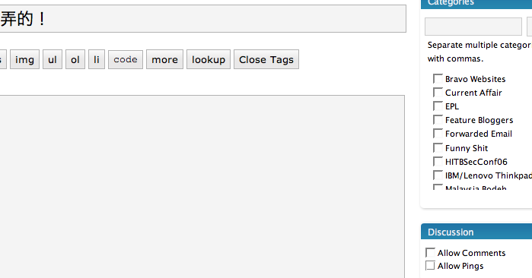Enable Allow Pings
532x278 pixels.
coord(430,266)
